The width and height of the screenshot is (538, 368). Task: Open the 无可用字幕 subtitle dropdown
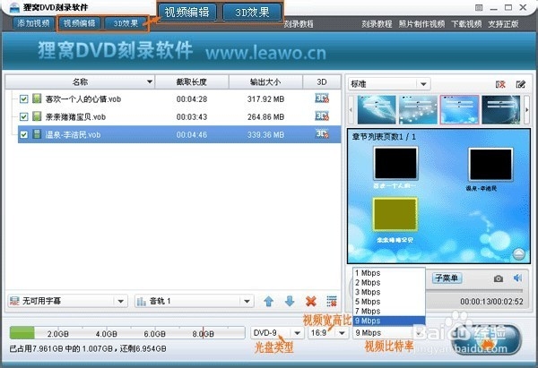[x=67, y=301]
